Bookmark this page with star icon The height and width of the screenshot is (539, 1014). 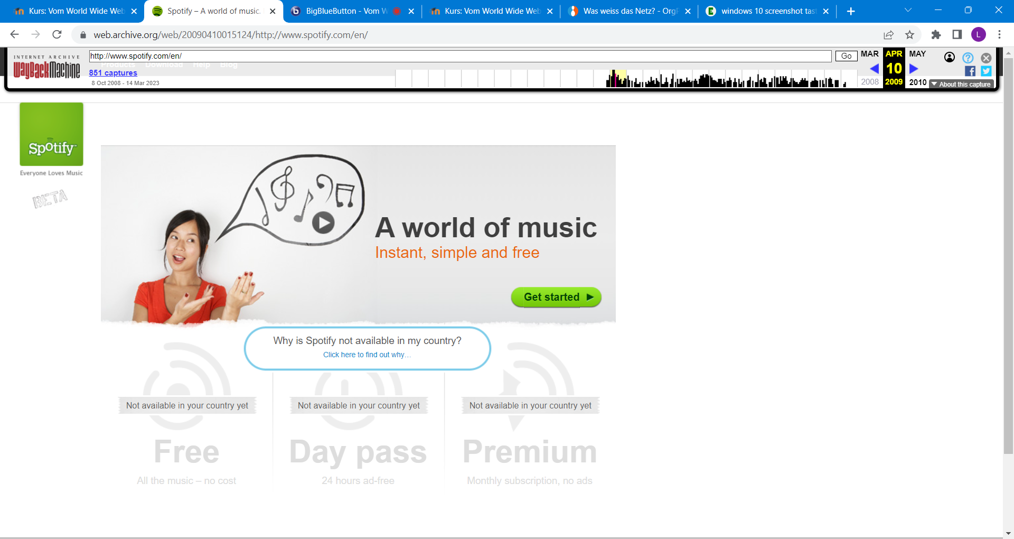point(909,35)
